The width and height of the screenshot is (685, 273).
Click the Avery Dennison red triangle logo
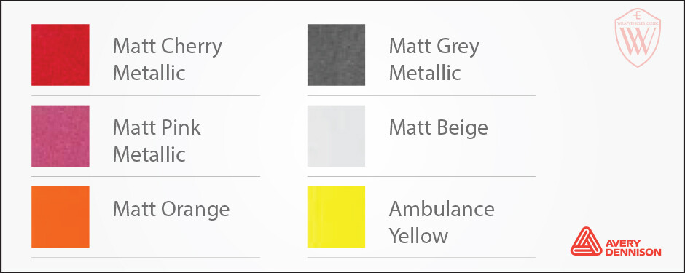(587, 241)
